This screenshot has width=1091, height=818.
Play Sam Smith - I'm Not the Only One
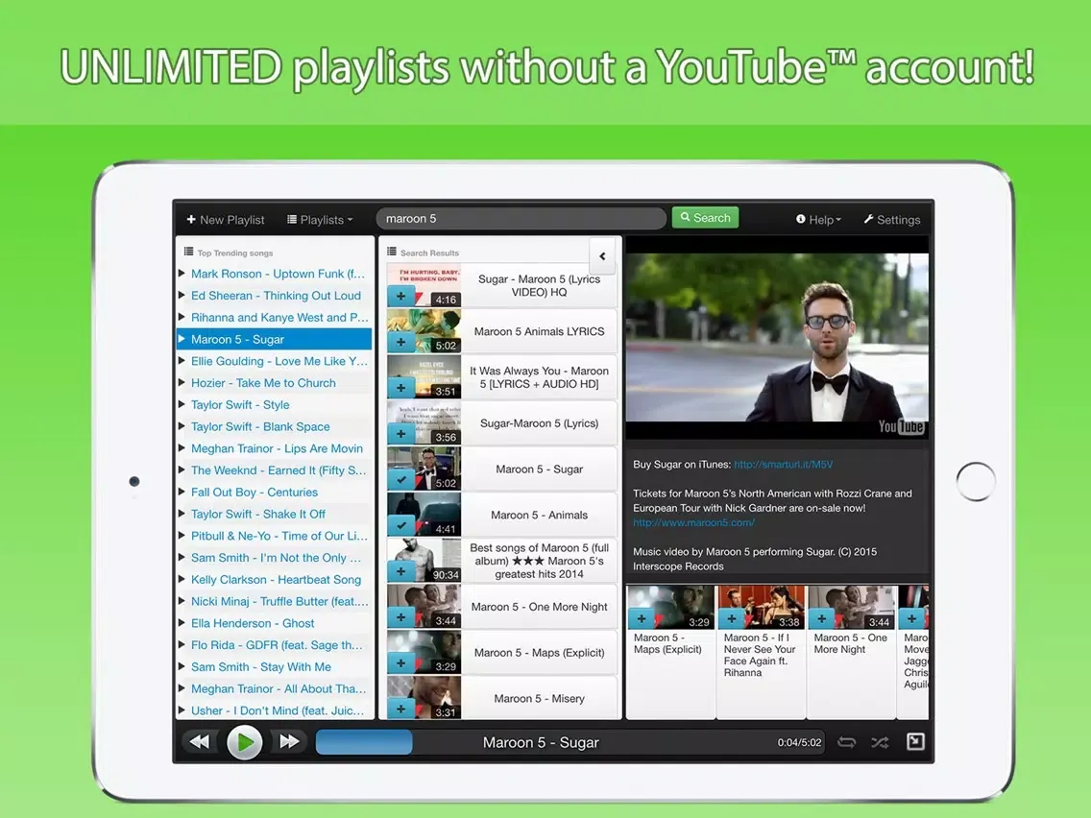coord(274,558)
